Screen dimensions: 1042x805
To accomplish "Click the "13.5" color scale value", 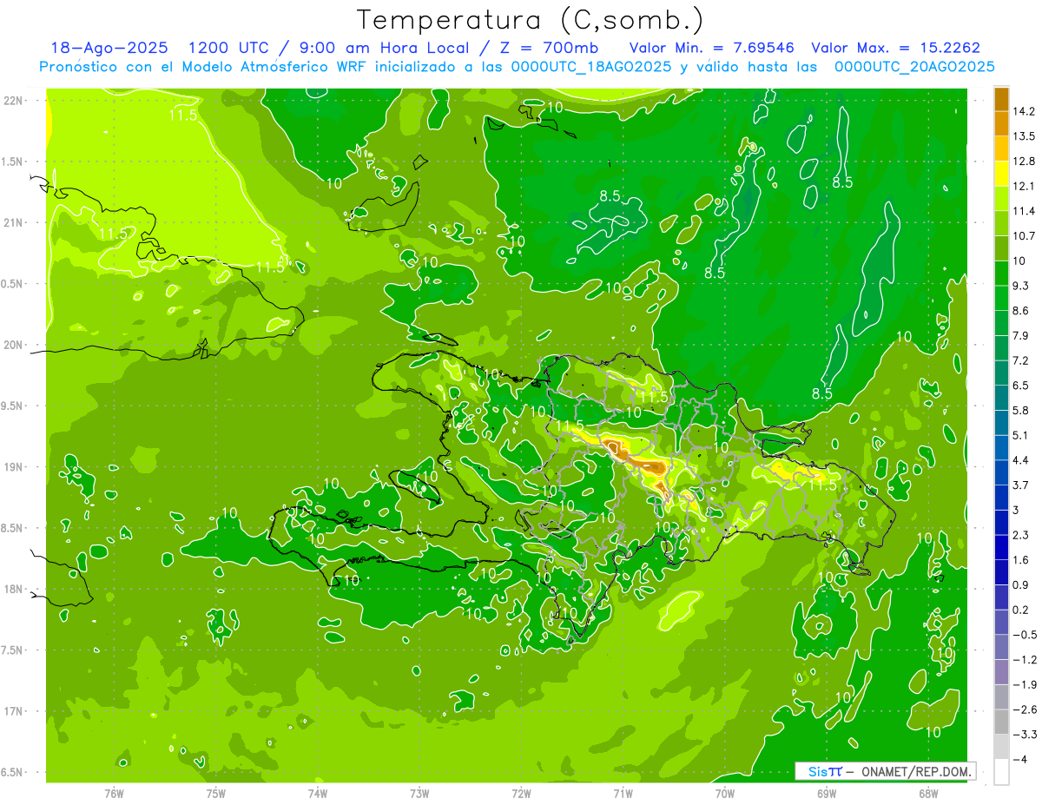I will (1025, 136).
